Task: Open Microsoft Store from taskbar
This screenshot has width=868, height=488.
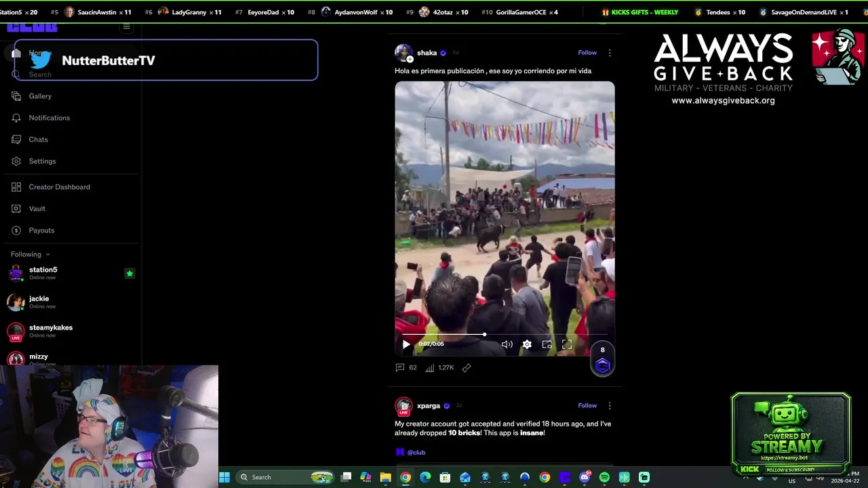Action: [x=445, y=477]
